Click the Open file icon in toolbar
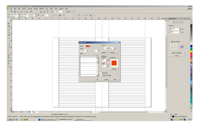This screenshot has width=200, height=126. point(12,12)
